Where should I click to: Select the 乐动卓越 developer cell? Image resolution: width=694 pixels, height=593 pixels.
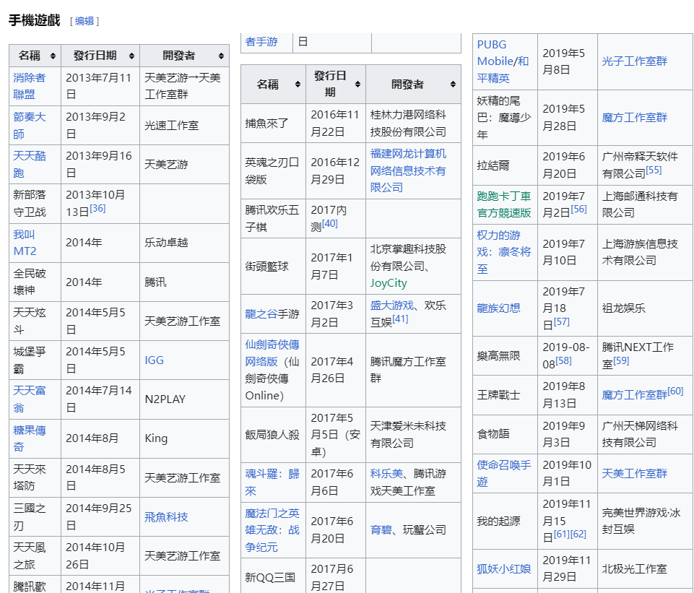click(184, 243)
